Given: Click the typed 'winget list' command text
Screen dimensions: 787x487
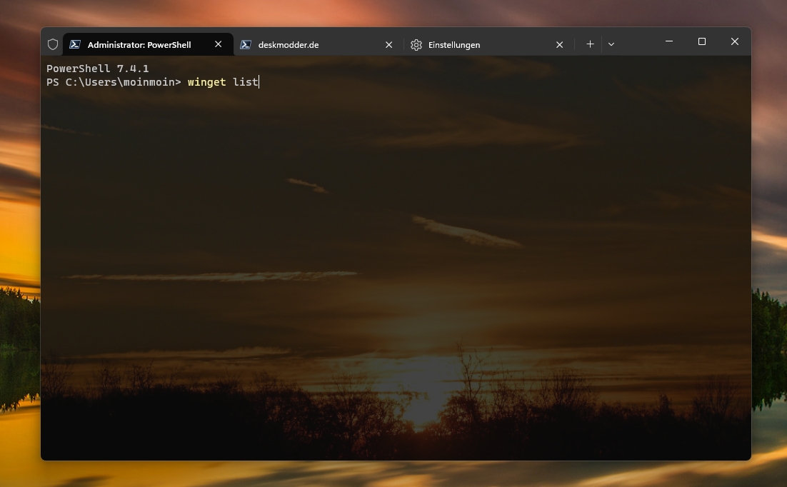Looking at the screenshot, I should pyautogui.click(x=222, y=82).
